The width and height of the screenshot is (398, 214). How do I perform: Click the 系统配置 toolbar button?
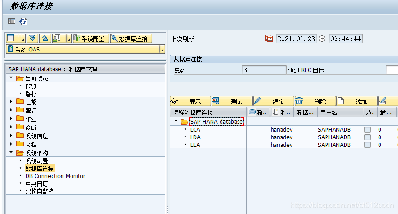(91, 38)
